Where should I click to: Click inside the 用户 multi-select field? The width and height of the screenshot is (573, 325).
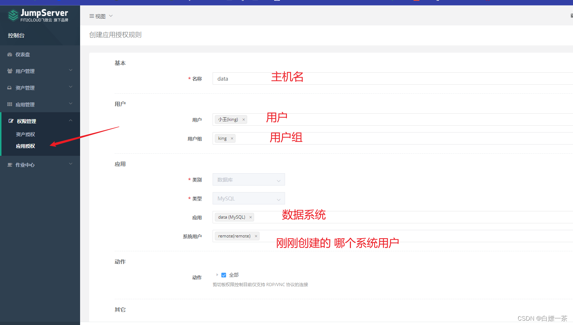393,119
